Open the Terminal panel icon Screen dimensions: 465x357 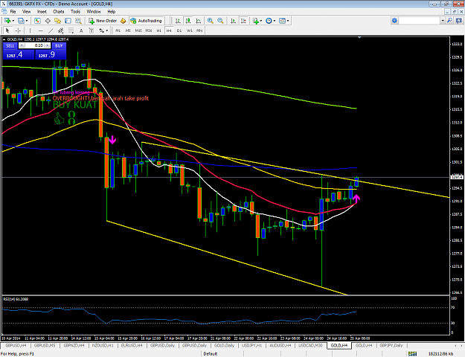tap(68, 21)
